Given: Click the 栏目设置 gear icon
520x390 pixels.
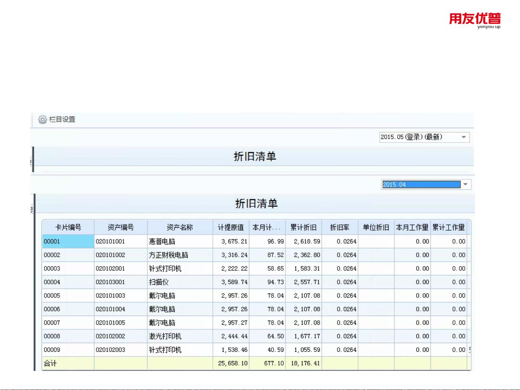Looking at the screenshot, I should [43, 119].
